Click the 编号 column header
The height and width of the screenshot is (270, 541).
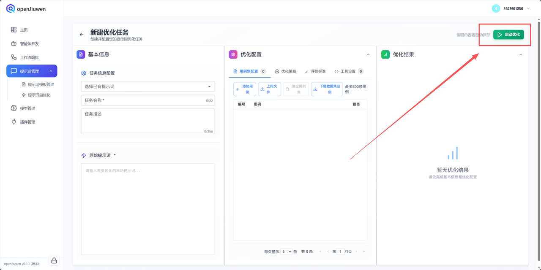tap(241, 104)
